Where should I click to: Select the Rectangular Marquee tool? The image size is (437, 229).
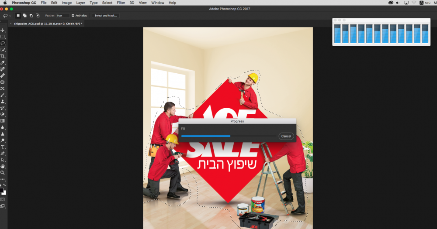coord(3,37)
